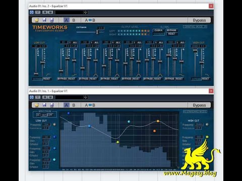Click the A⇔B swap arrows in Ins. 1 window

pos(90,105)
